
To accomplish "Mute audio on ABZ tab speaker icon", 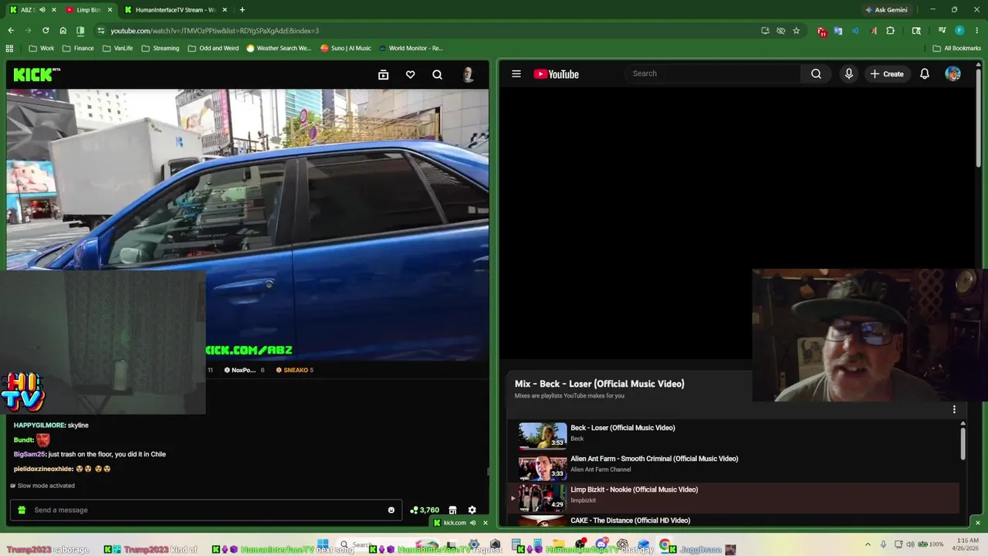I will (42, 10).
